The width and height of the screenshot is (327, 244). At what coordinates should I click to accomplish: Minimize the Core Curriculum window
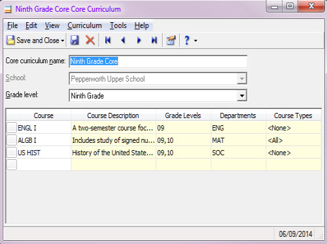click(x=274, y=6)
